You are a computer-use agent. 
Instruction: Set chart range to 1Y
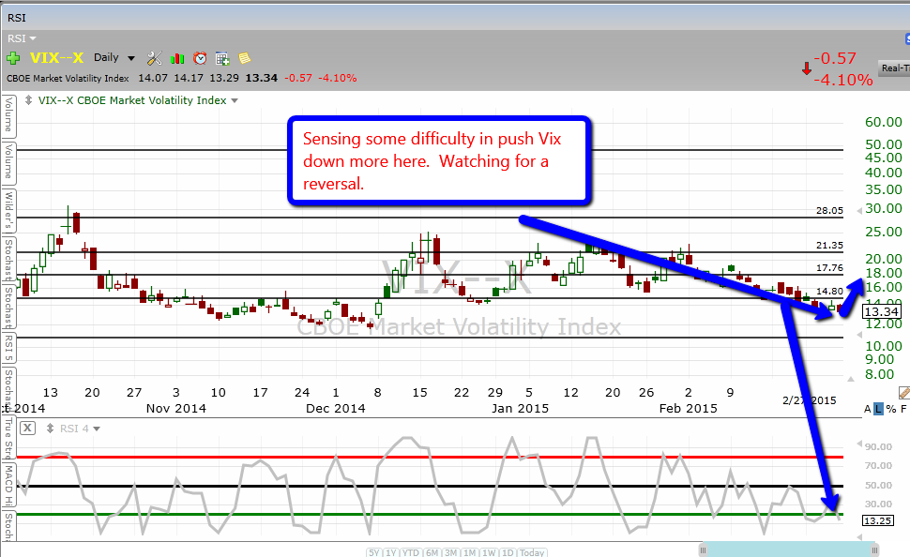[x=391, y=552]
